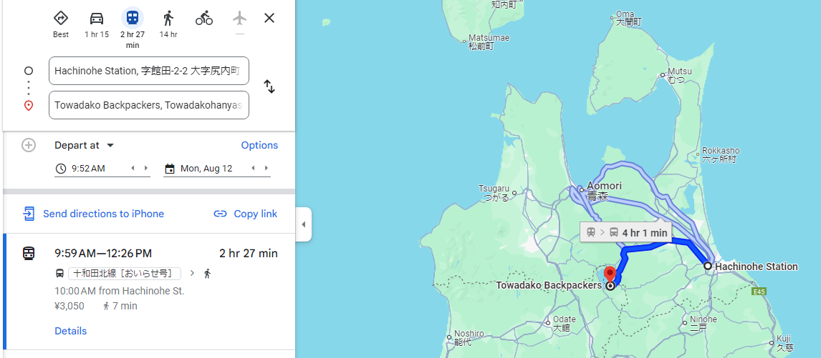
Task: Step departure time later
Action: click(x=145, y=169)
